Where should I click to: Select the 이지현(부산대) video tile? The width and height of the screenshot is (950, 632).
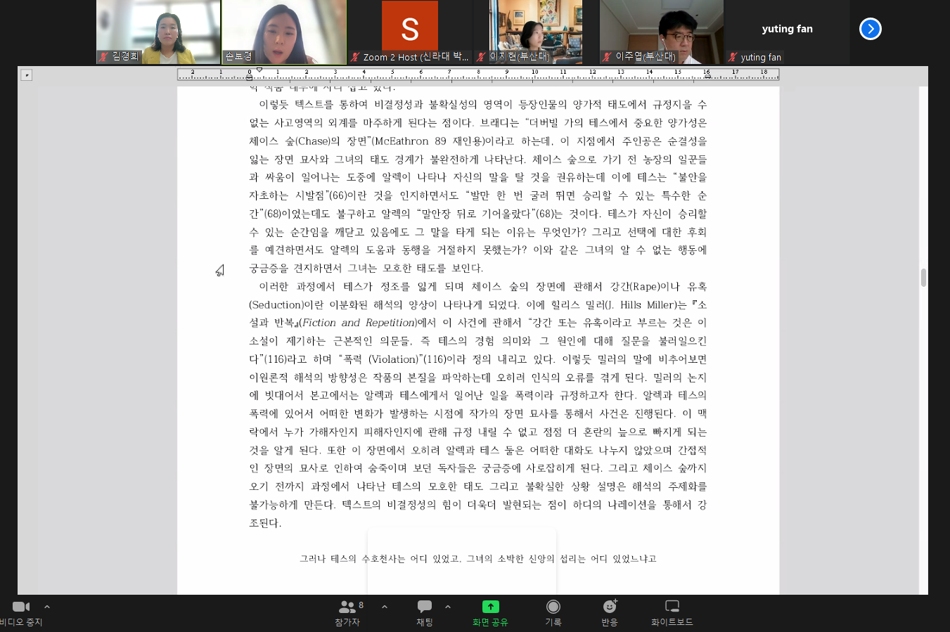click(x=537, y=32)
